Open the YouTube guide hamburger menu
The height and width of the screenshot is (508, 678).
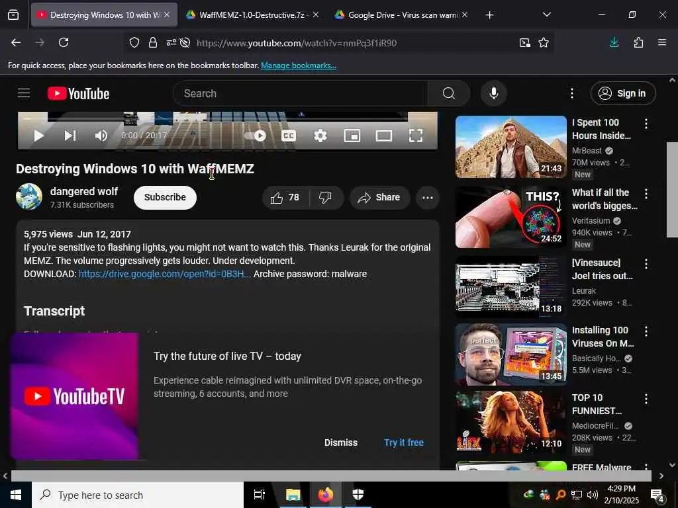24,93
